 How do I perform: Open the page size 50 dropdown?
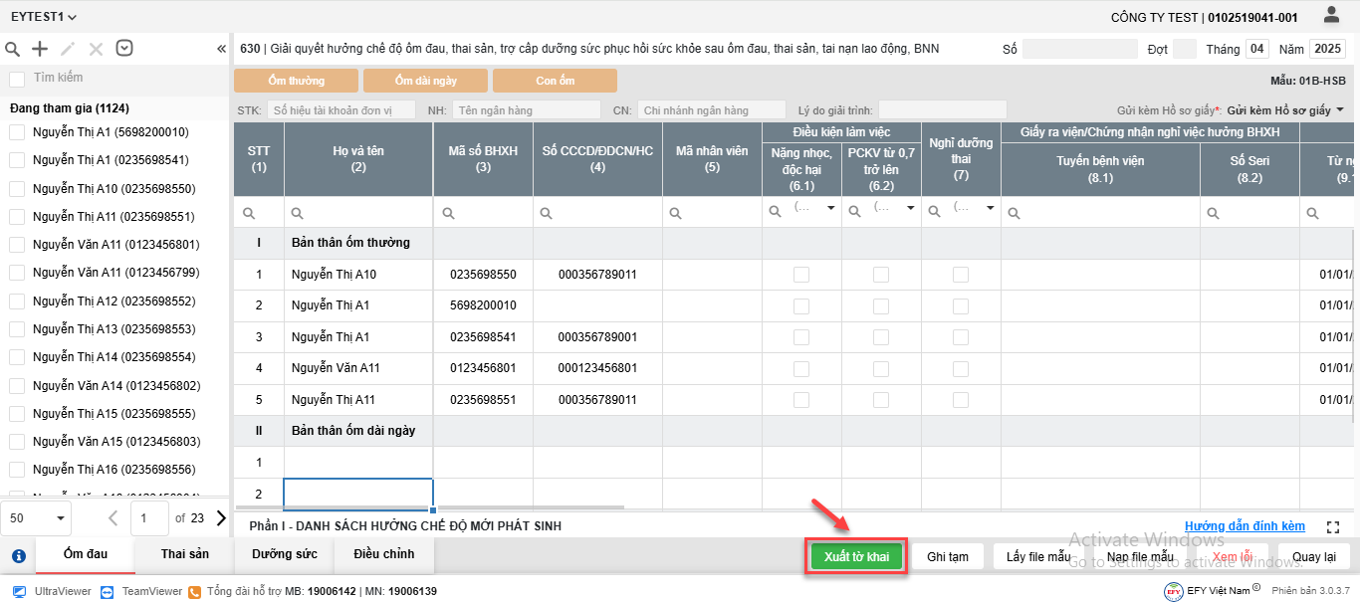38,518
